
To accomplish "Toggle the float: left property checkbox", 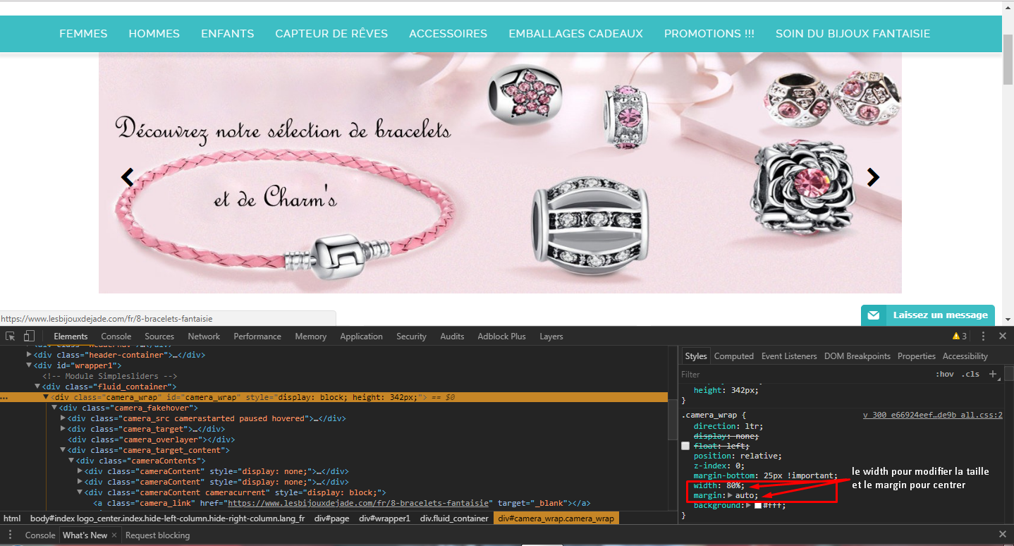I will [685, 447].
